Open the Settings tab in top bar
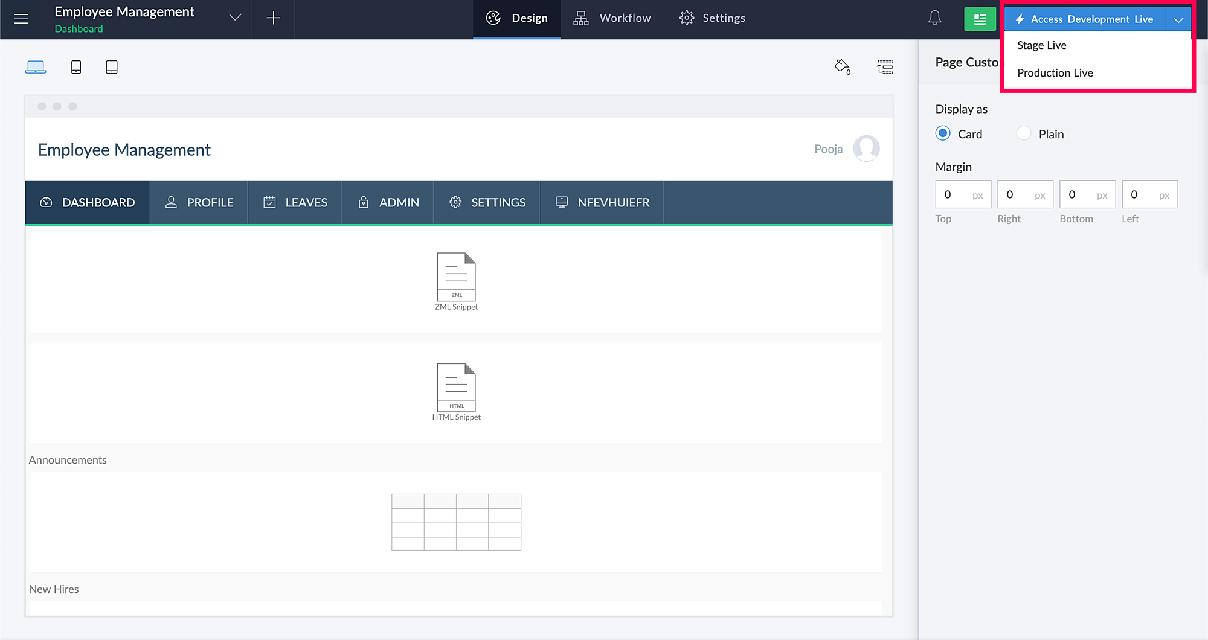This screenshot has height=640, width=1208. 712,19
